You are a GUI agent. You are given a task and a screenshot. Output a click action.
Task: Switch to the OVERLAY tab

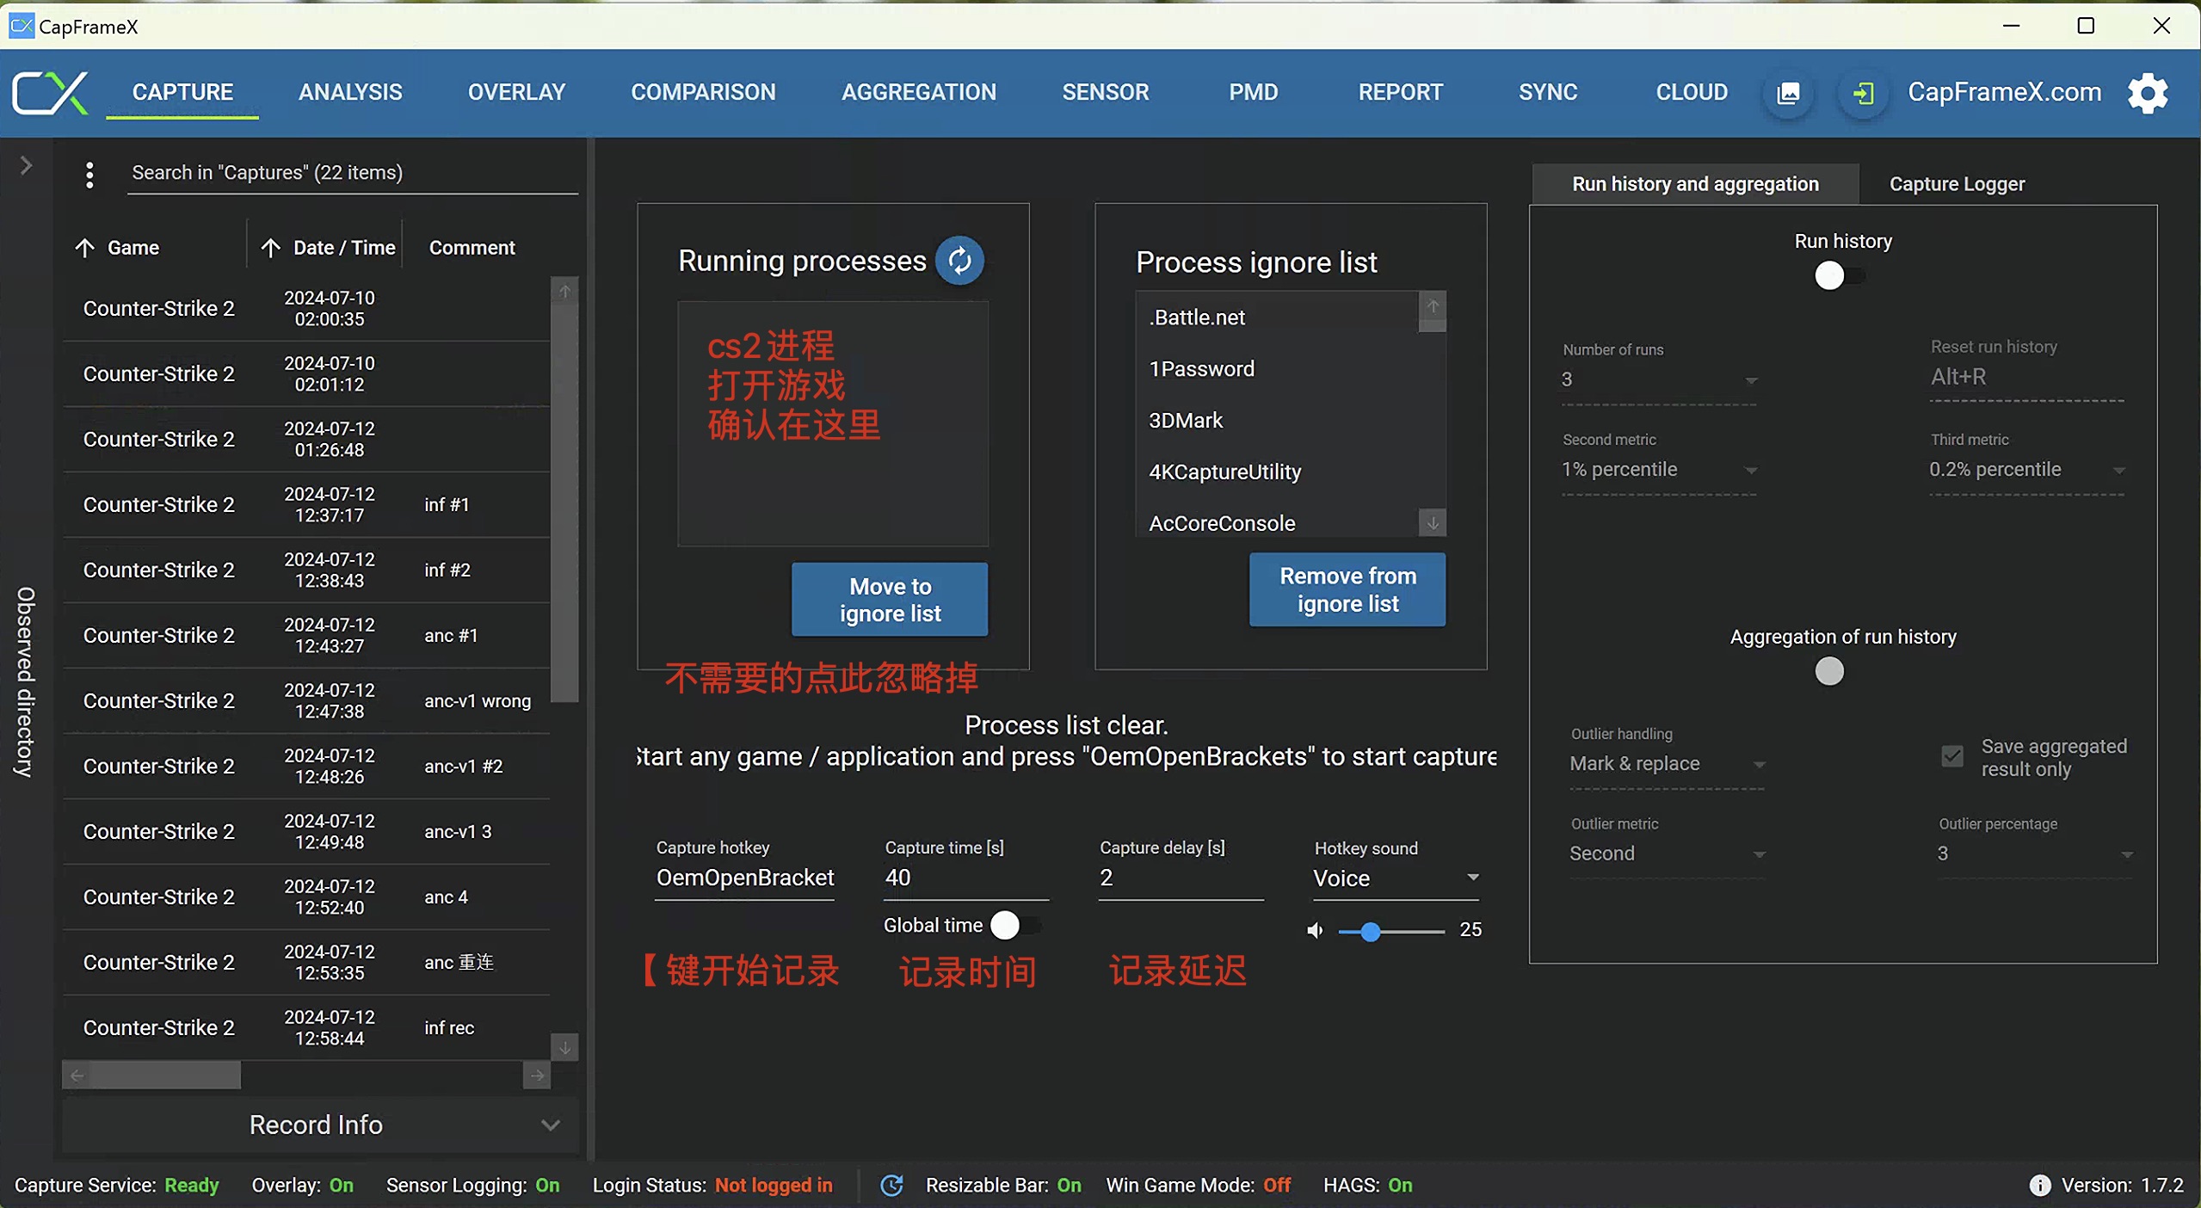point(516,92)
